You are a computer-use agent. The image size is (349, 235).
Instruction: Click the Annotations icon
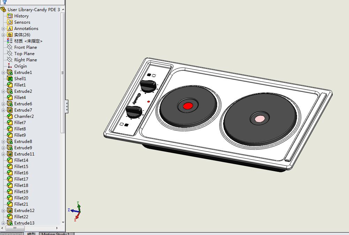click(x=9, y=28)
